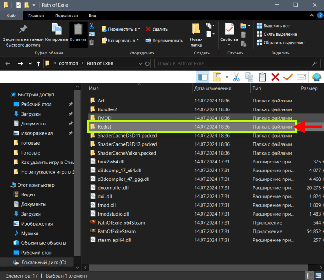Refresh the Path of Exile folder view
324x280 pixels.
pyautogui.click(x=147, y=63)
